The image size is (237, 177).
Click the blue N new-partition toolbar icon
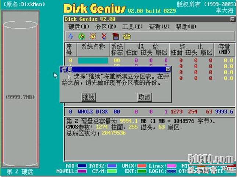coord(71,36)
